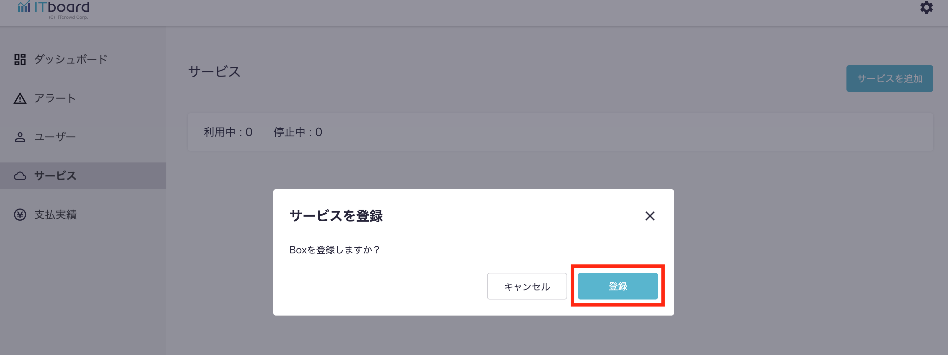This screenshot has height=355, width=948.
Task: Confirm with the 登録 button
Action: click(618, 286)
